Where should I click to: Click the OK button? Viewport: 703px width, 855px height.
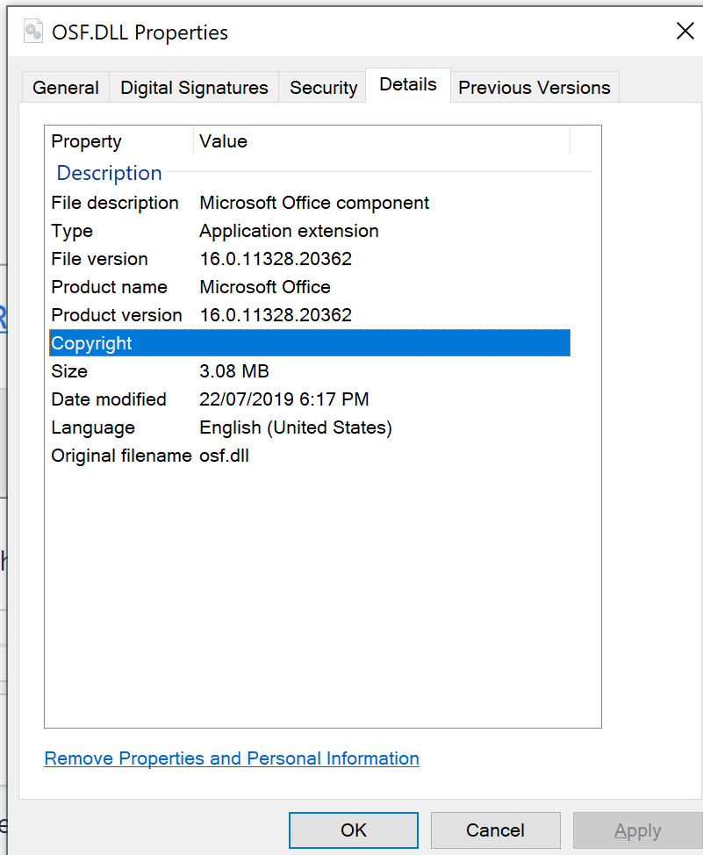click(x=354, y=830)
